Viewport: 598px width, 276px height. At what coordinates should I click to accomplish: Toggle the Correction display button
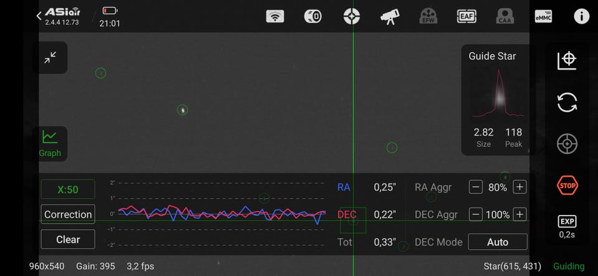68,214
